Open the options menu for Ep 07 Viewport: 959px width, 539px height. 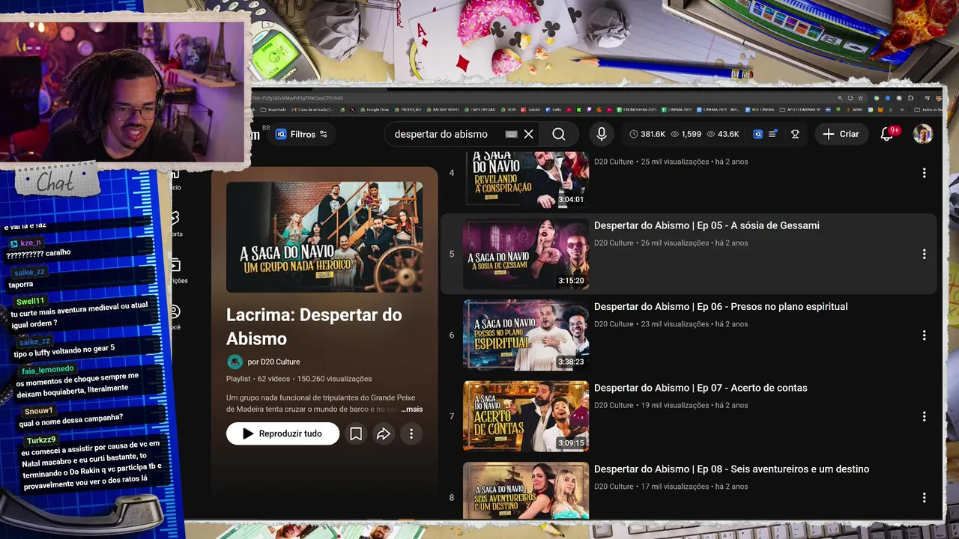924,416
